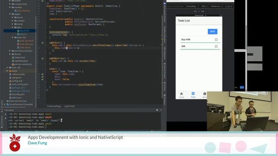Select the assets folder in project tree
Screen dimensions: 278x156
coord(16,1)
